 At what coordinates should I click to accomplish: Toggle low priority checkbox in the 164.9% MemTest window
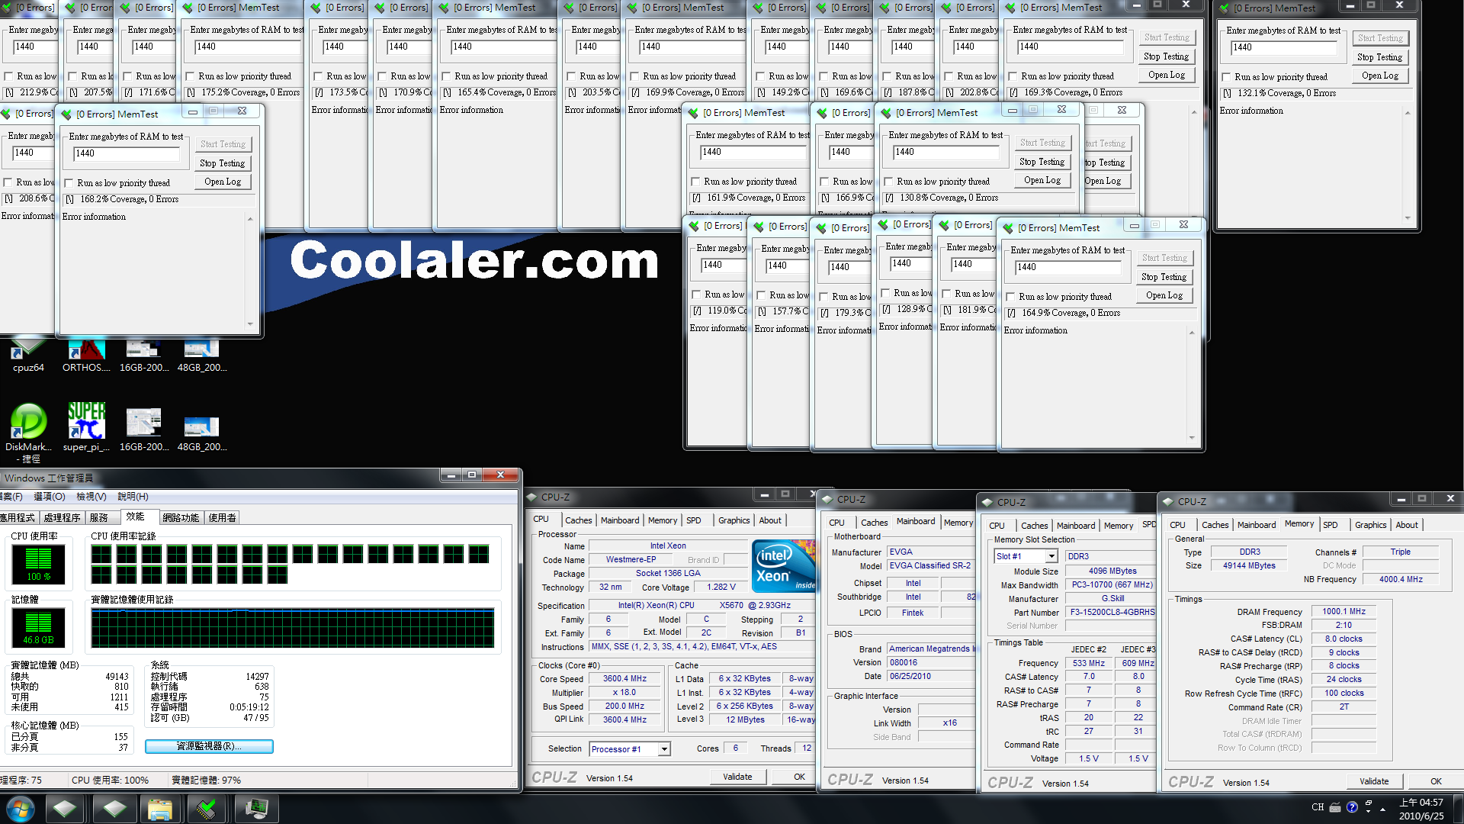coord(1010,297)
